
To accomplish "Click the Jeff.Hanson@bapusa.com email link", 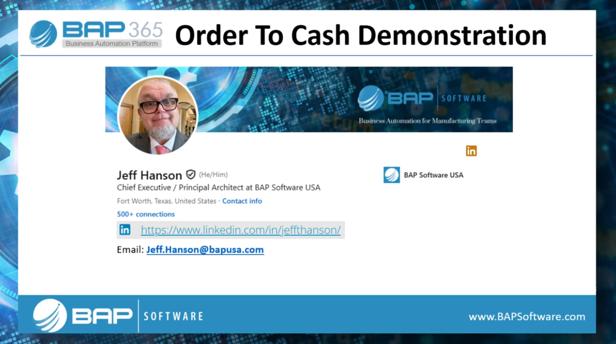I will click(205, 249).
